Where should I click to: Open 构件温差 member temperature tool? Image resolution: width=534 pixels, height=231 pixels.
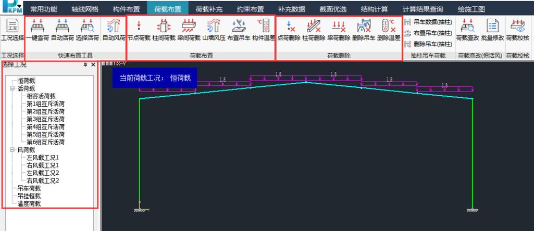[x=264, y=30]
